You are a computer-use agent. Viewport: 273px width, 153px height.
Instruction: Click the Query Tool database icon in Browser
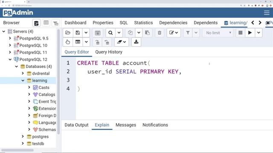pyautogui.click(x=36, y=23)
